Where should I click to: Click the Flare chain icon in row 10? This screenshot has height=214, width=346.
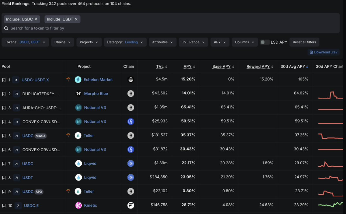tap(131, 205)
